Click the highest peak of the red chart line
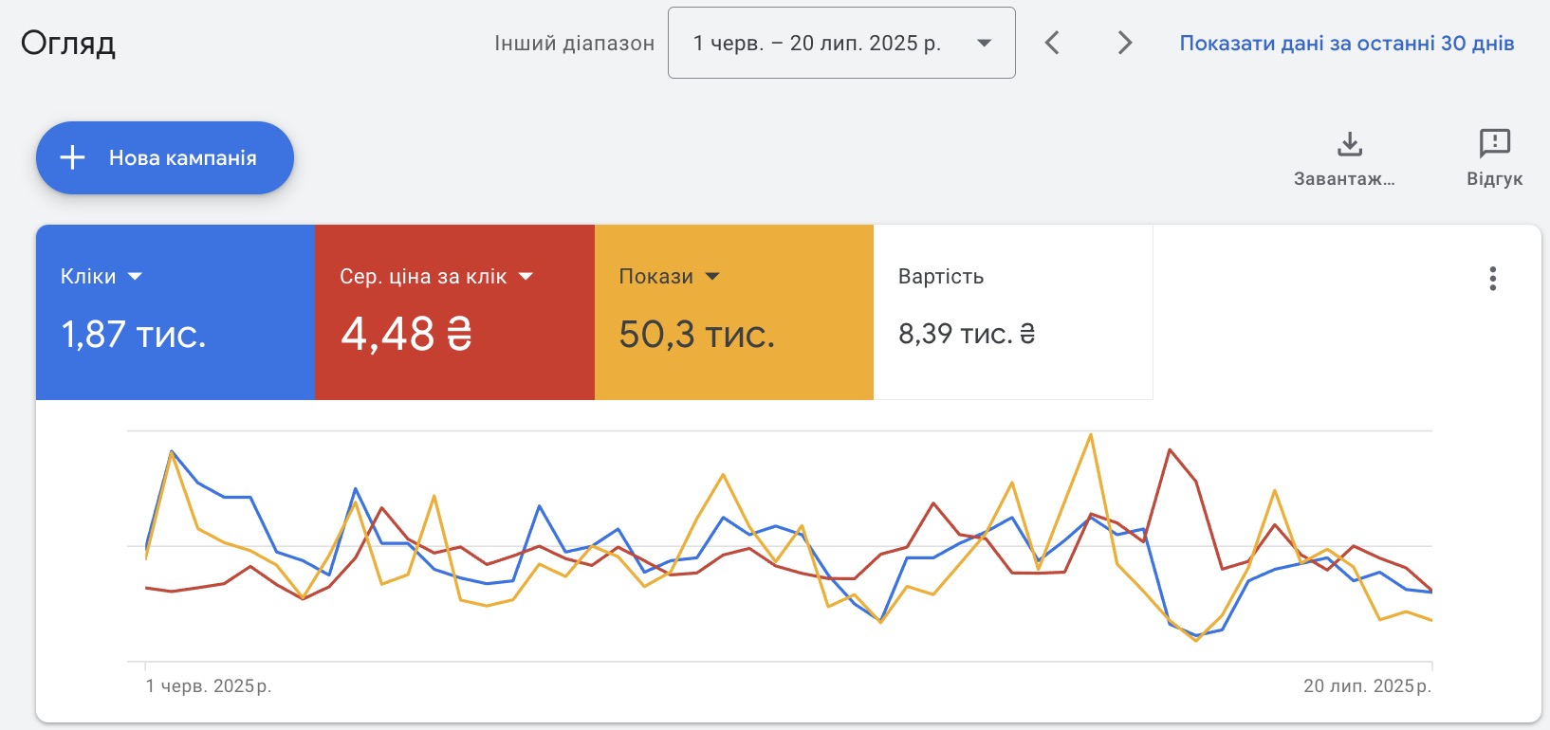 (1170, 449)
